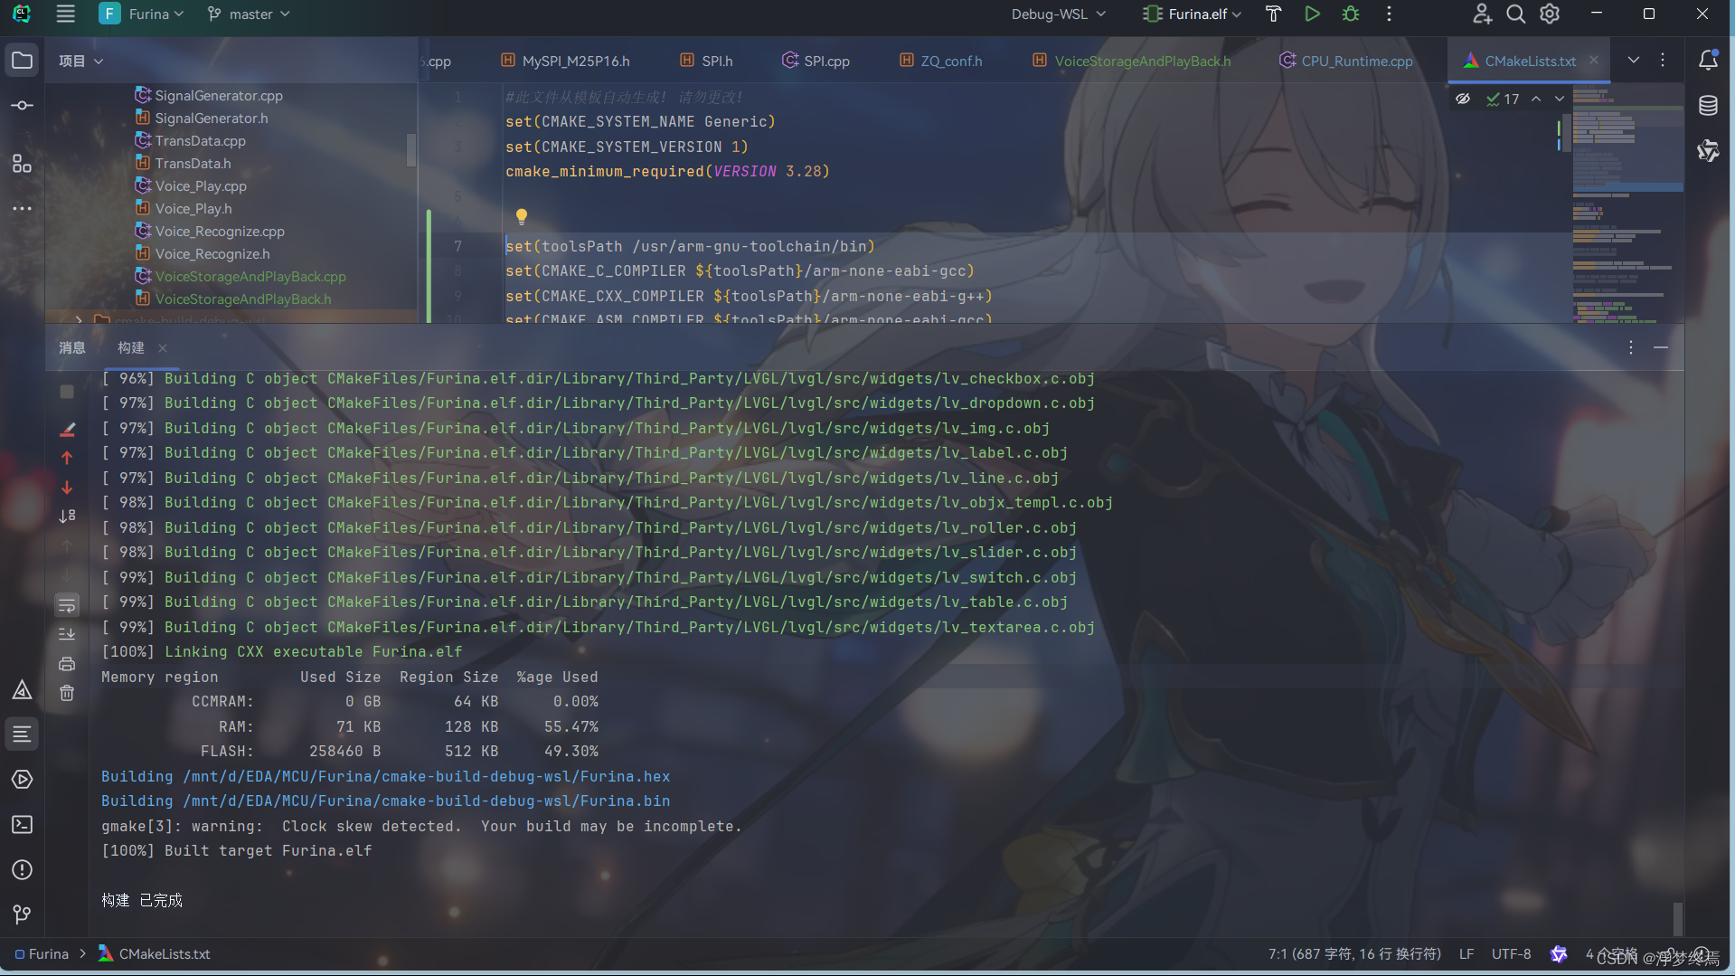This screenshot has width=1735, height=976.
Task: Show hidden editor tabs dropdown
Action: point(1633,61)
